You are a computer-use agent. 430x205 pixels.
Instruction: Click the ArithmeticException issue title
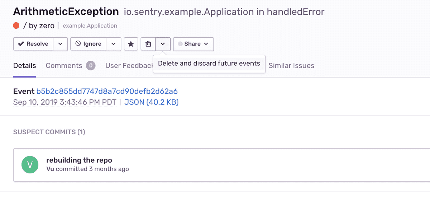coord(66,11)
